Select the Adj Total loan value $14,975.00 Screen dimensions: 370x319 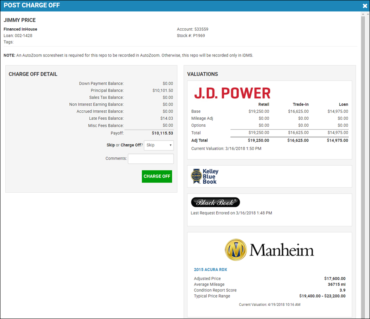pyautogui.click(x=338, y=140)
